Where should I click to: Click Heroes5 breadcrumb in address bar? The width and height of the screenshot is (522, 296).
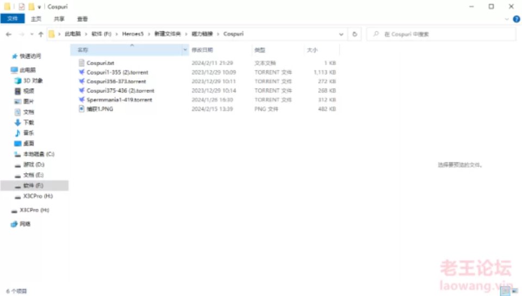pos(133,34)
